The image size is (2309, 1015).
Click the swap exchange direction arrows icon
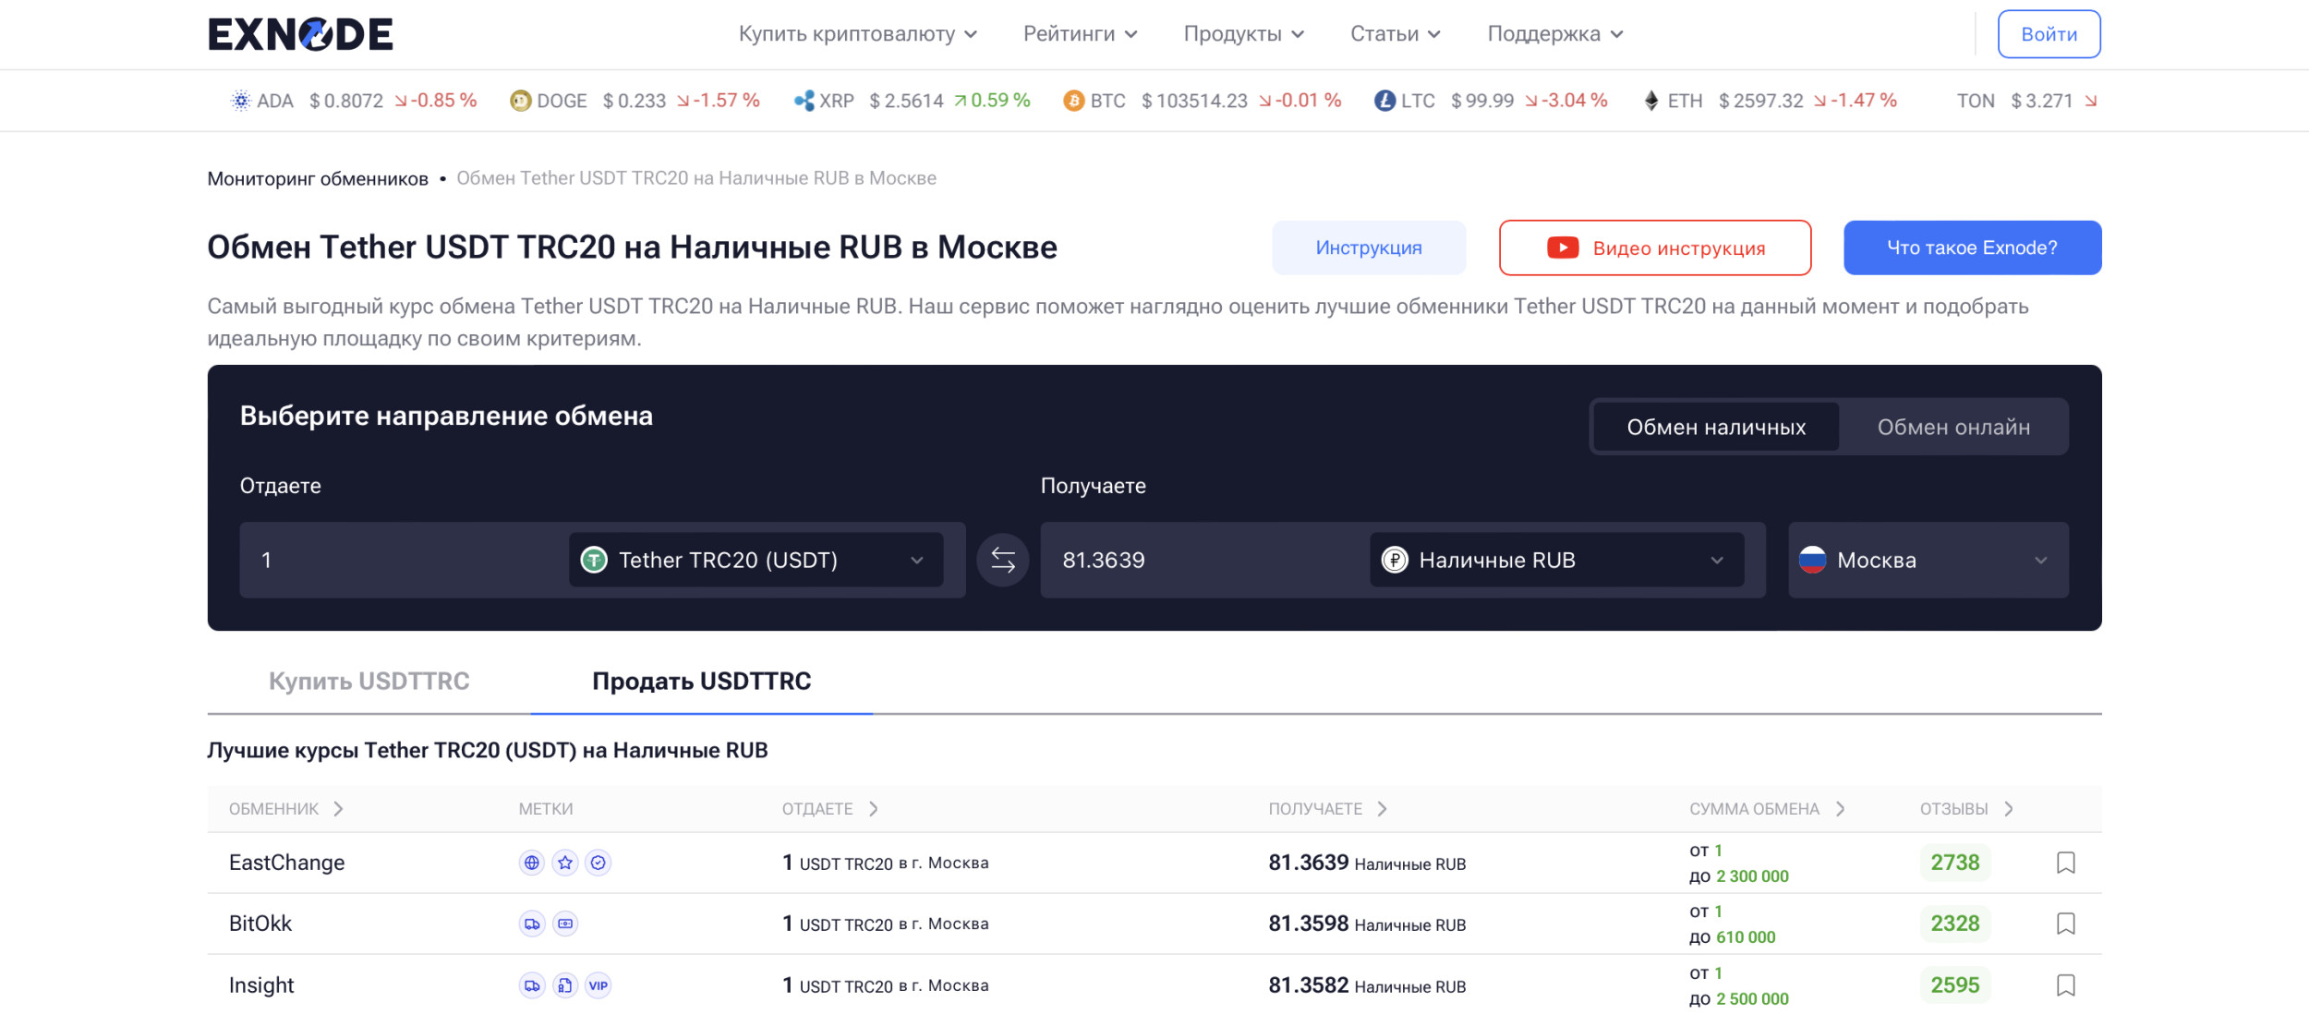[x=1002, y=560]
